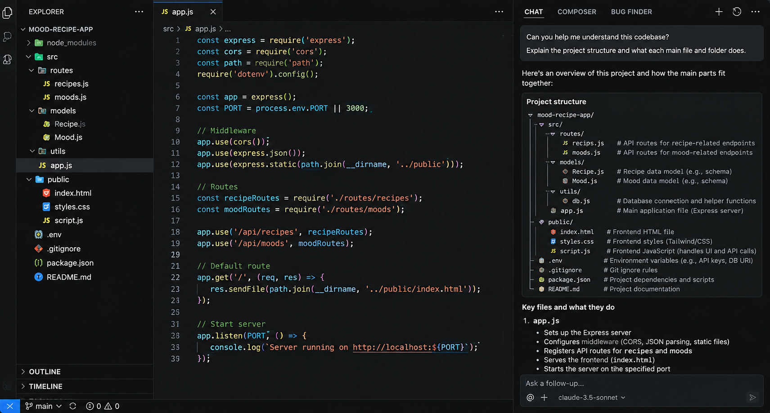Switch to the BUG FINDER tab
770x413 pixels.
[631, 12]
